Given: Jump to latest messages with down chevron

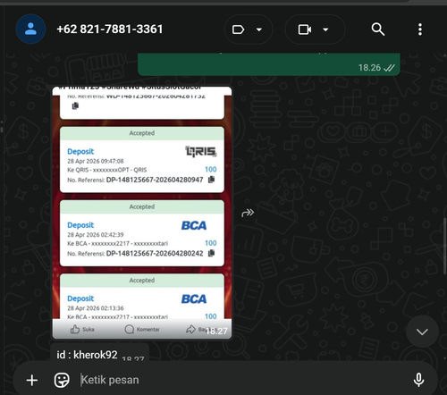Looking at the screenshot, I should tap(422, 332).
